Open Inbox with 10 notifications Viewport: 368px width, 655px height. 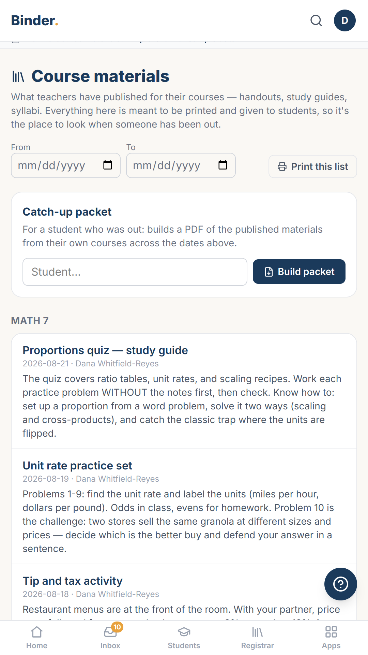(x=110, y=638)
